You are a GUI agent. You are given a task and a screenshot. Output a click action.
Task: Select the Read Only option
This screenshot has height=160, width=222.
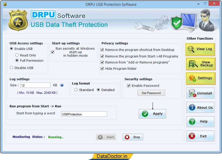point(17,55)
